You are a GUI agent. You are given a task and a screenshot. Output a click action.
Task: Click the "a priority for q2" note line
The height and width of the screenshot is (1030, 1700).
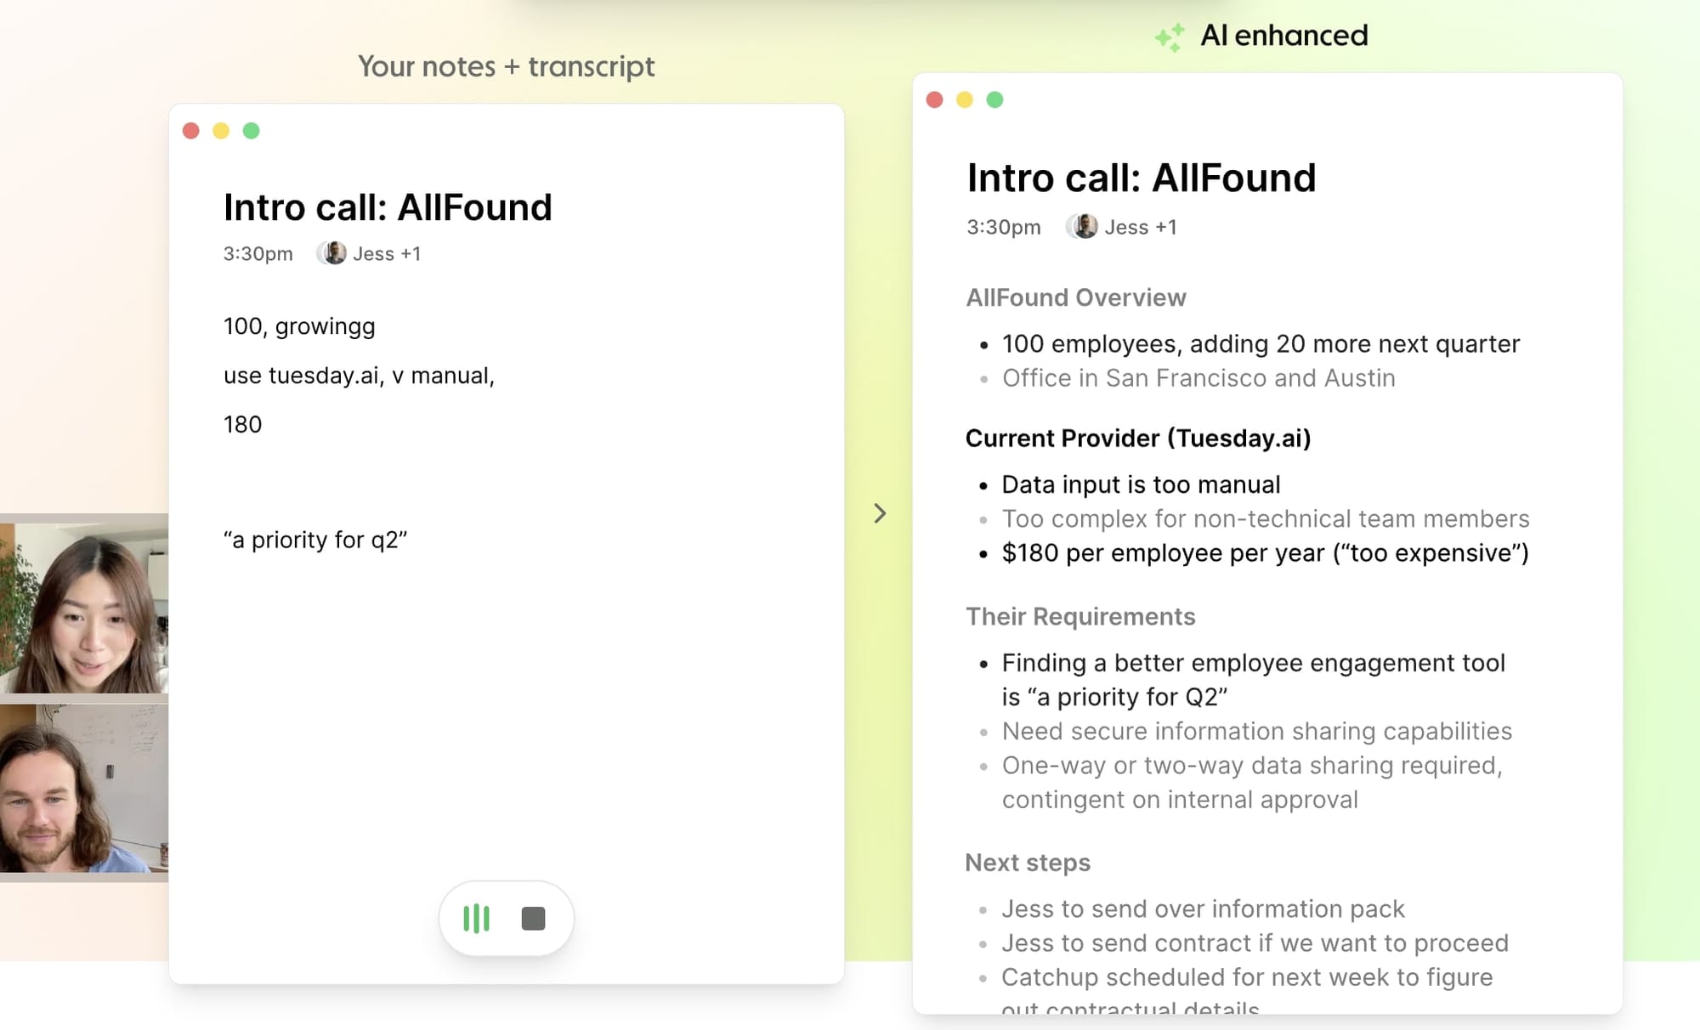coord(315,540)
